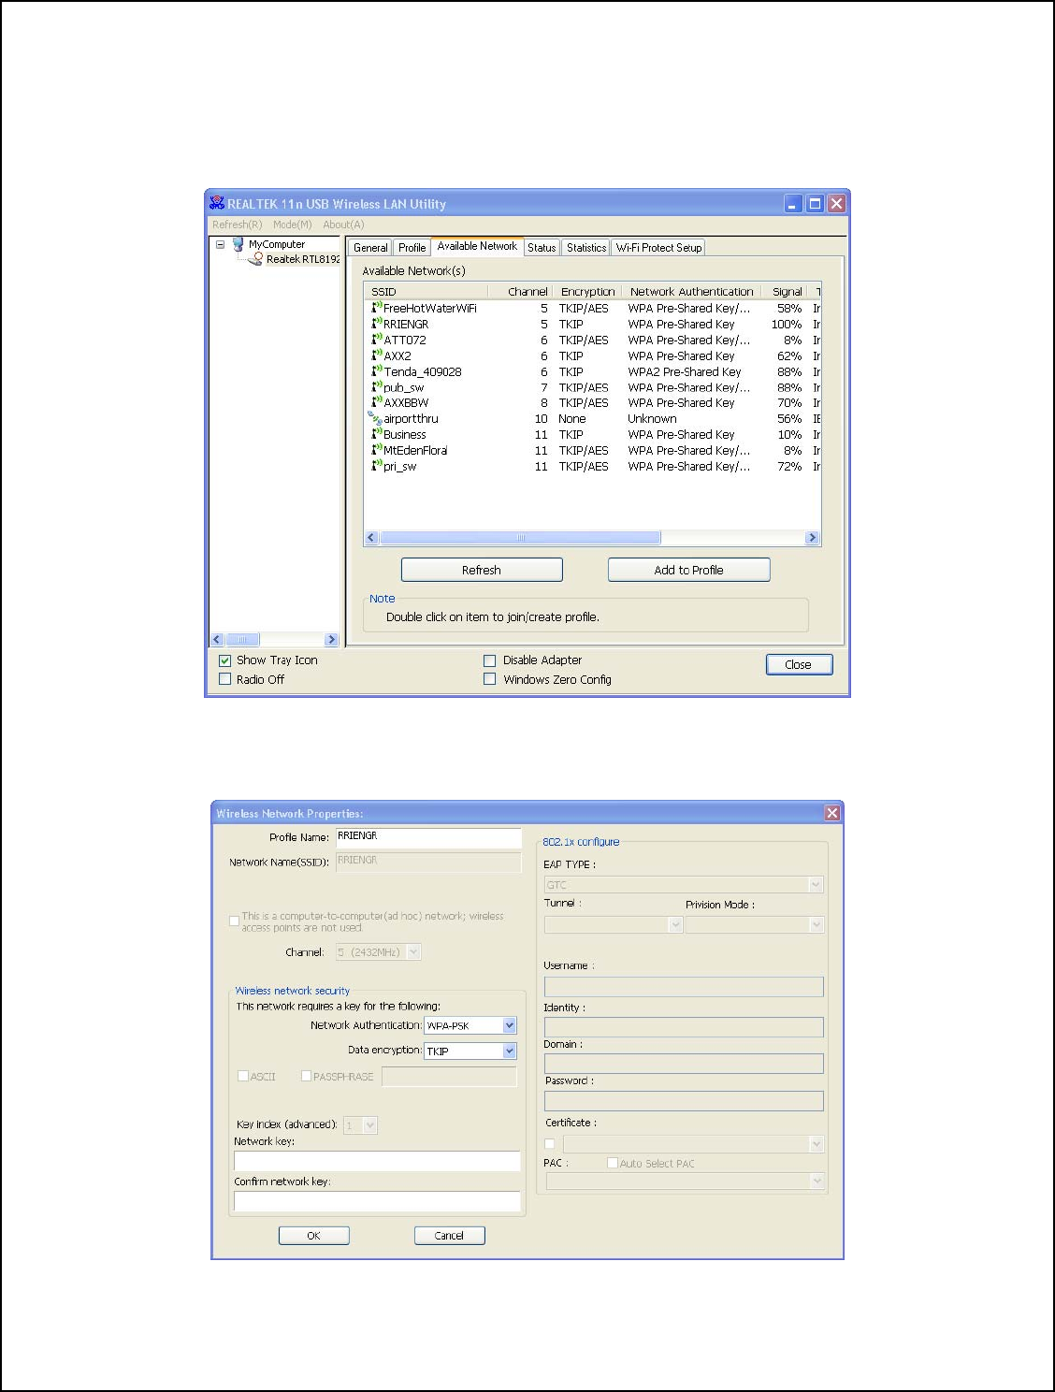Viewport: 1055px width, 1392px height.
Task: Click the Add to Profile button
Action: [689, 570]
